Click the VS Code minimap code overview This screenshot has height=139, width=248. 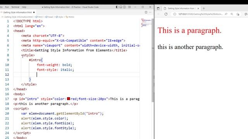146,23
